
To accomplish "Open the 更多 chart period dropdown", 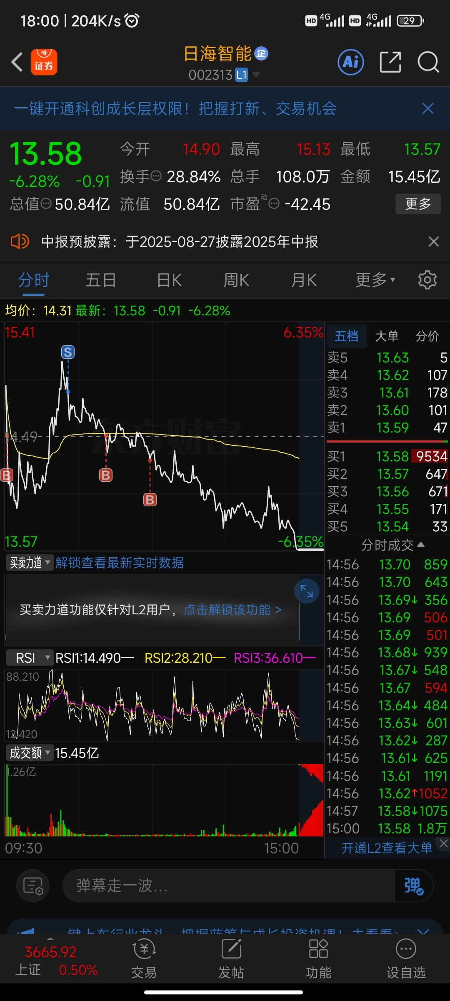I will point(375,280).
